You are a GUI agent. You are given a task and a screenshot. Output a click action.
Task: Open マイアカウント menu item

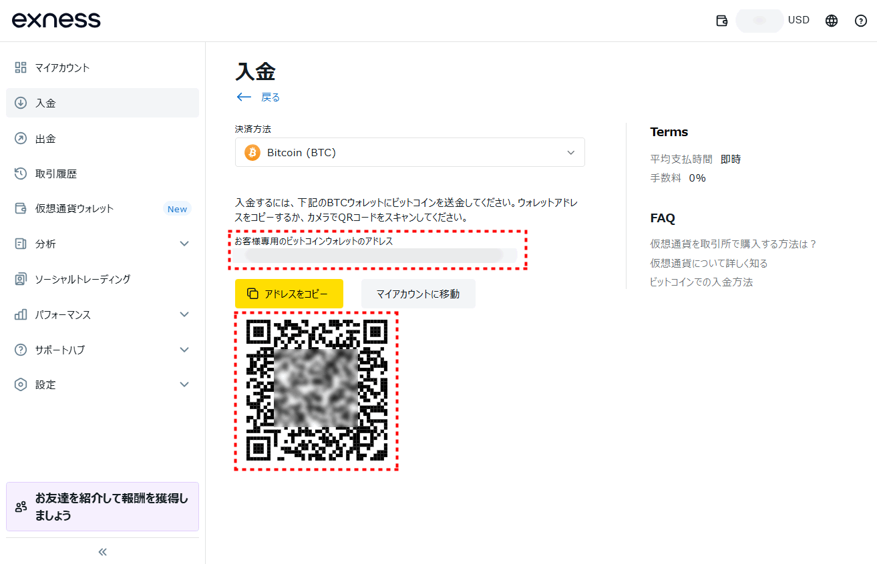102,67
